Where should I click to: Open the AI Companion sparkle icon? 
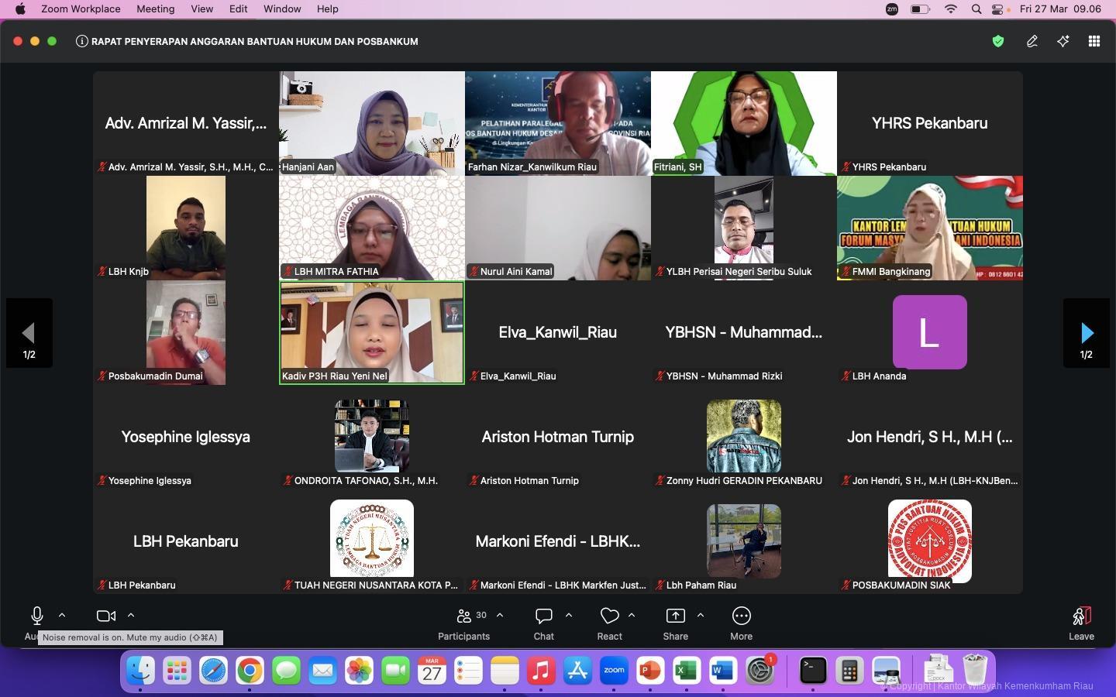coord(1063,42)
